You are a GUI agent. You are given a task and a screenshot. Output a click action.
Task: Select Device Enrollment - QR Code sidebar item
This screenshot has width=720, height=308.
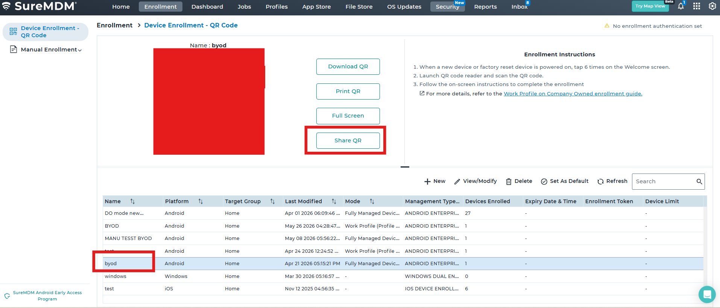(x=46, y=32)
